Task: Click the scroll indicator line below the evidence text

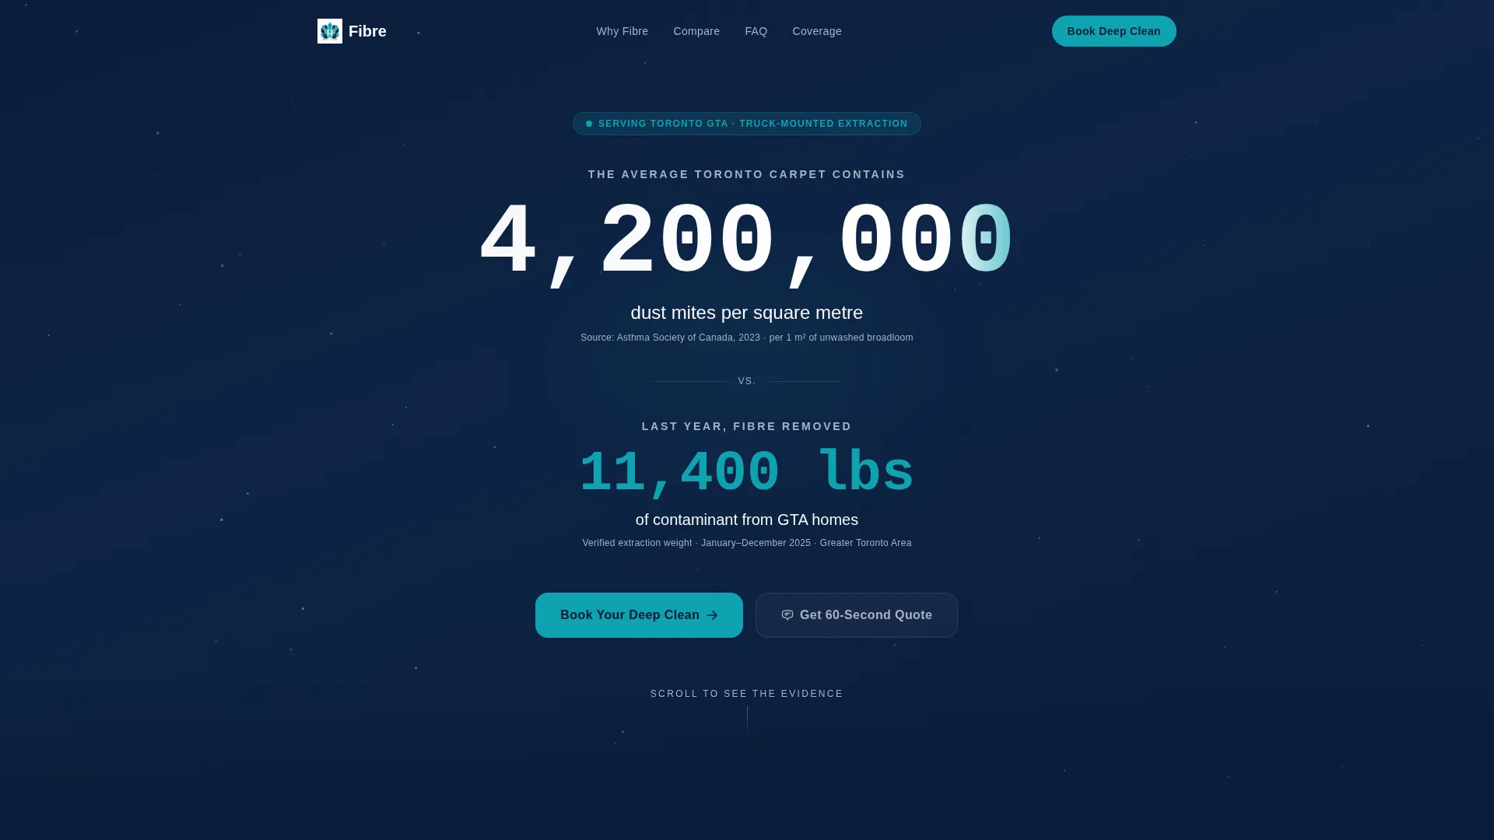Action: [x=747, y=720]
